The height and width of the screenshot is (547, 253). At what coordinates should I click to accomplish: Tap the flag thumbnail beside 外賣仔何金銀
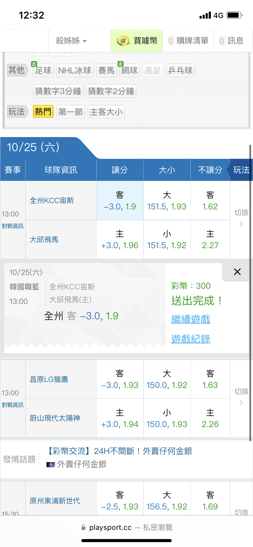click(50, 465)
